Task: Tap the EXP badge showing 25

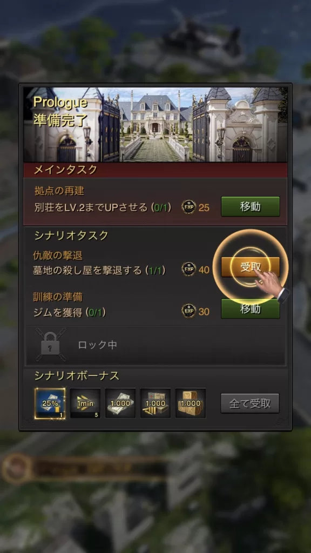Action: click(x=188, y=207)
